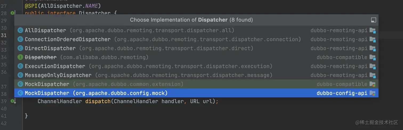Click interface icon of deprecated Dispatcher
This screenshot has height=130, width=403.
[20, 57]
